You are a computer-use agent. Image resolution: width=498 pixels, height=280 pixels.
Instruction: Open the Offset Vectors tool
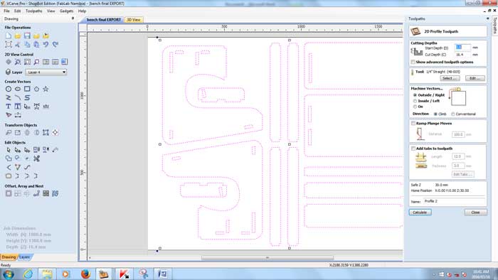tap(9, 193)
